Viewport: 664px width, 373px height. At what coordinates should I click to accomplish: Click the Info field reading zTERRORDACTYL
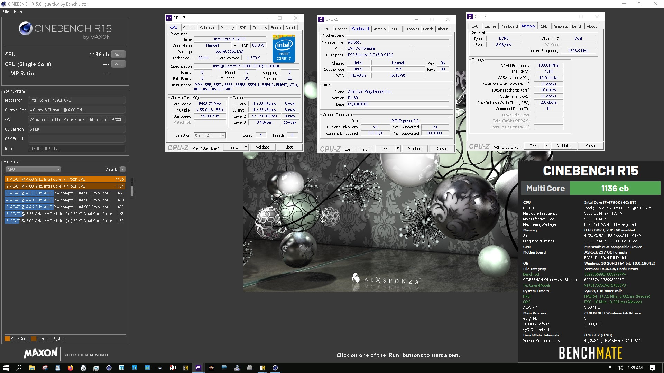point(77,149)
